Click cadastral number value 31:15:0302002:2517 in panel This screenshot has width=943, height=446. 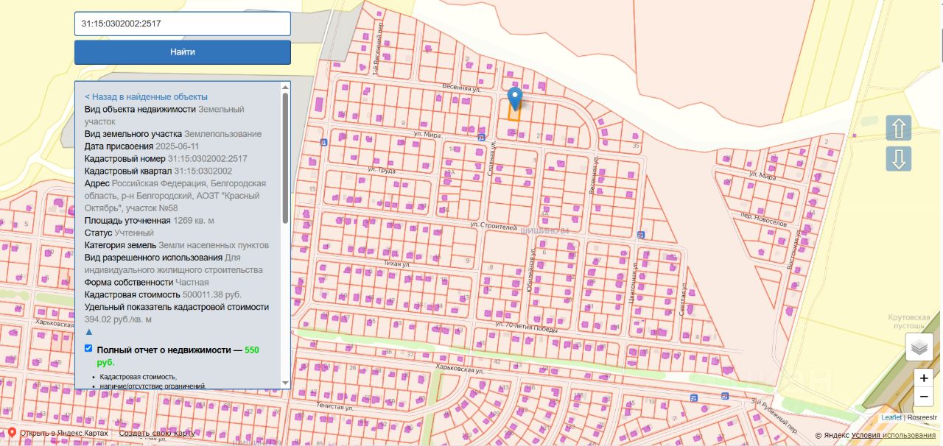coord(208,158)
